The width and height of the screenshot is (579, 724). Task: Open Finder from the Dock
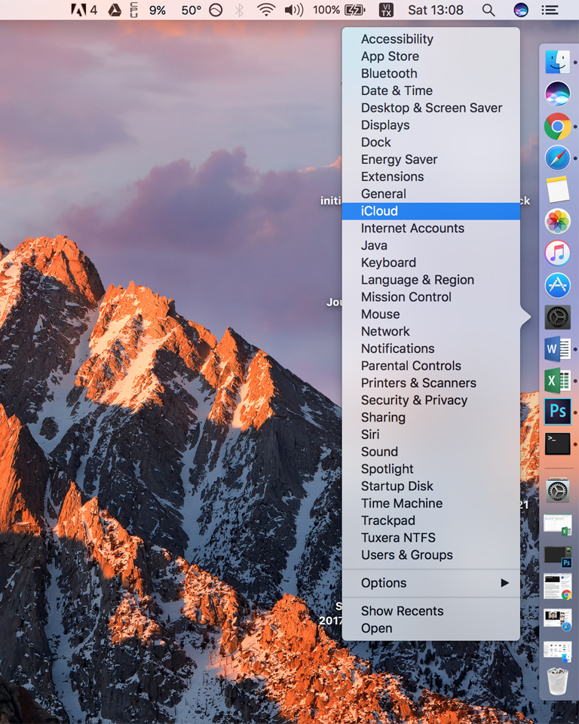click(x=557, y=62)
